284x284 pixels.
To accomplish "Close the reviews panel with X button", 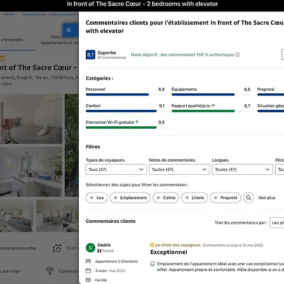I will [69, 30].
